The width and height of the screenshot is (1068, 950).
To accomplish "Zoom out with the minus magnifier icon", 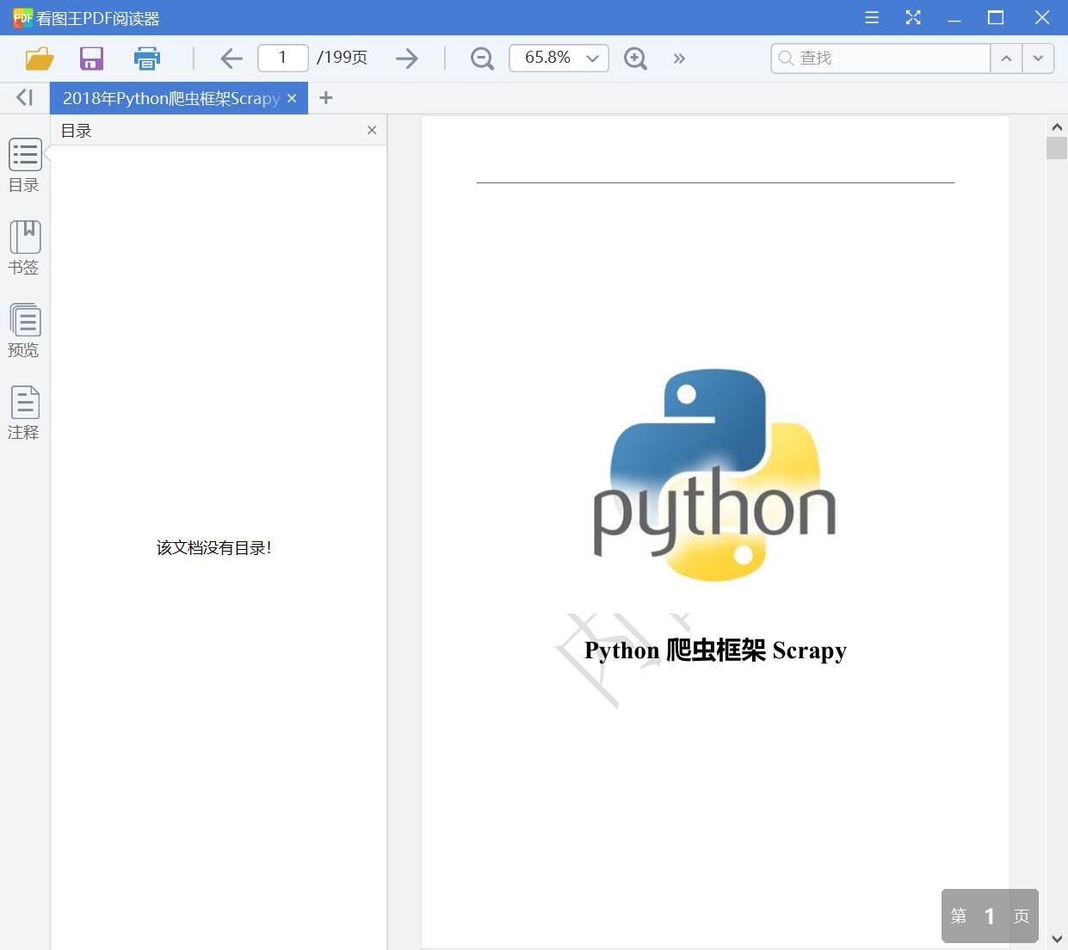I will click(482, 59).
